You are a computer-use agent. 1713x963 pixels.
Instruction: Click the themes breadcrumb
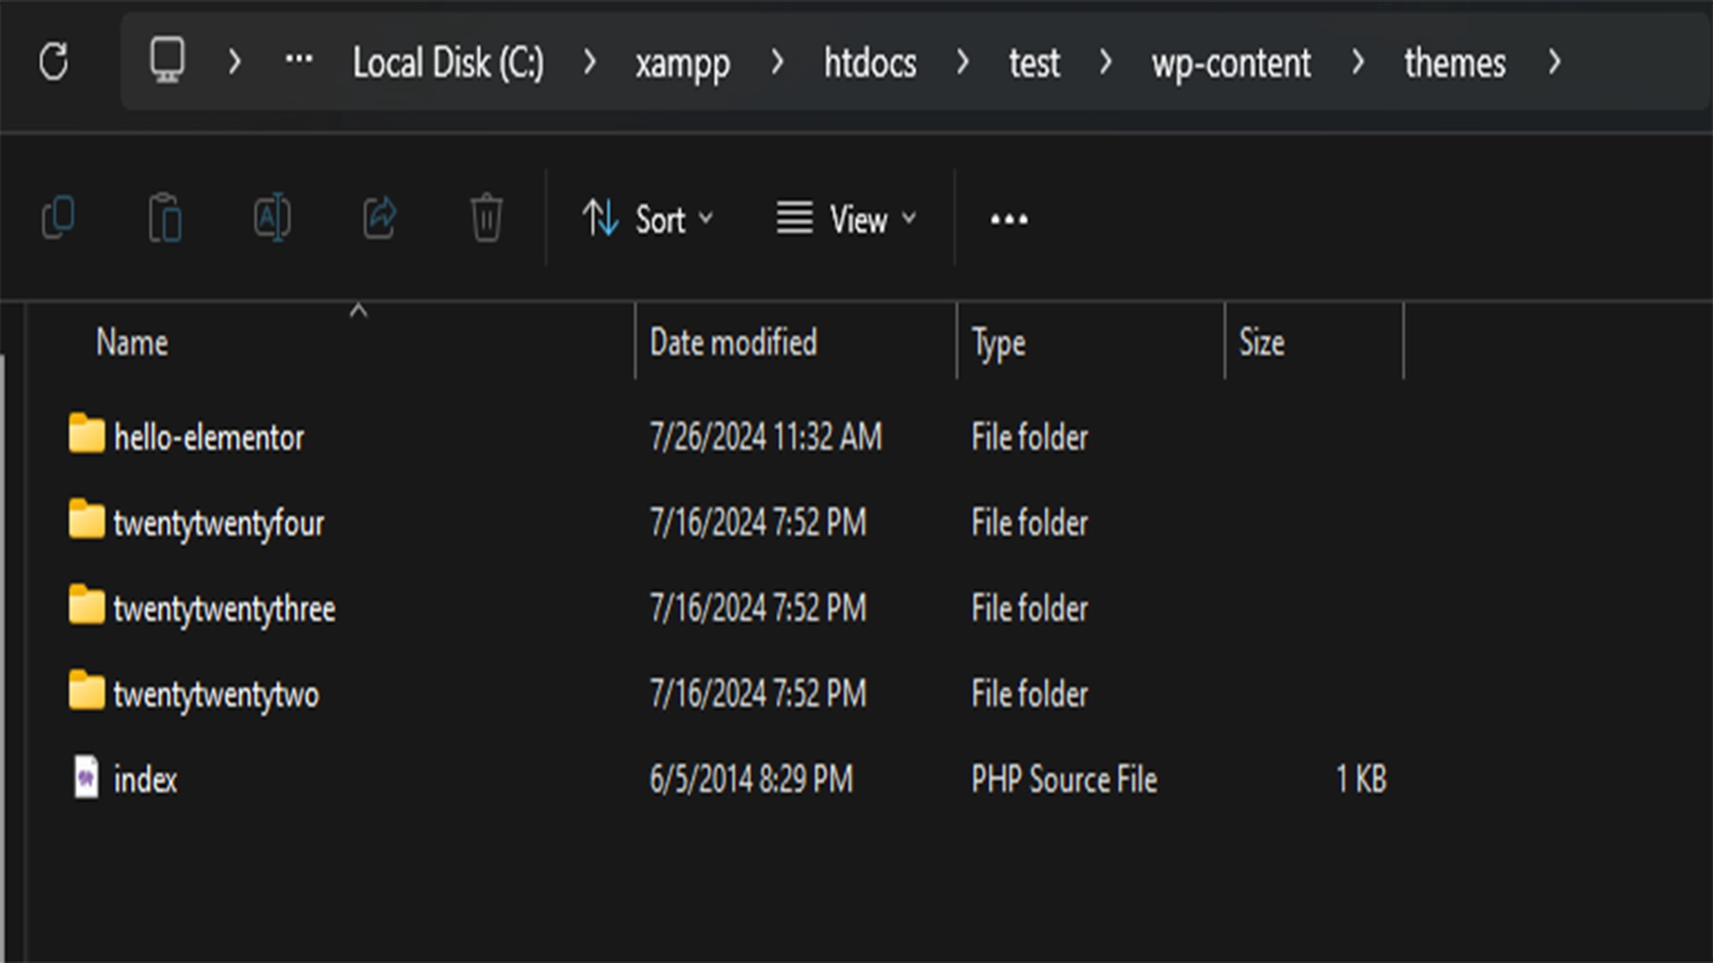tap(1455, 63)
